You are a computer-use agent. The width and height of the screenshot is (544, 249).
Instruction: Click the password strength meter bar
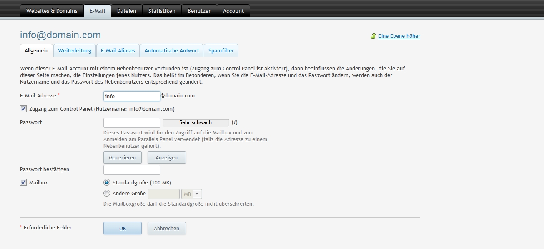[196, 122]
